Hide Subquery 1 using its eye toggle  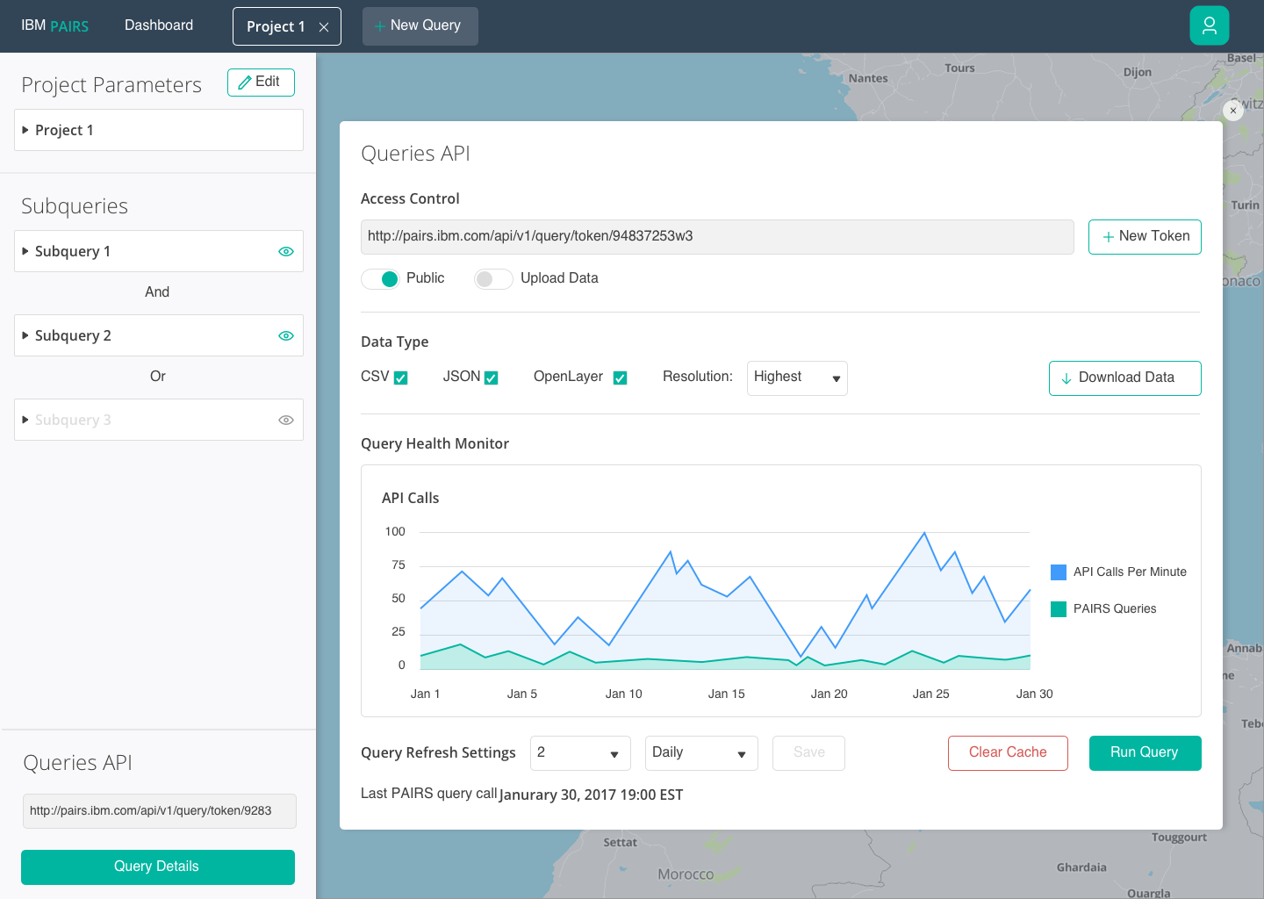pyautogui.click(x=286, y=251)
